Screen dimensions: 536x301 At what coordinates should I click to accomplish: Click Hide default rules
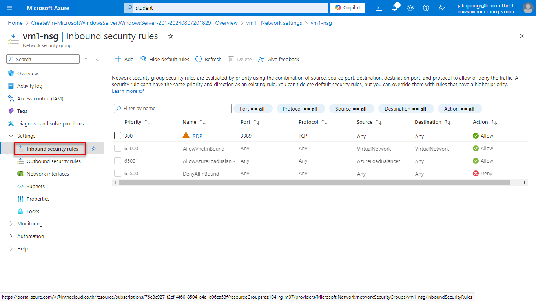165,59
